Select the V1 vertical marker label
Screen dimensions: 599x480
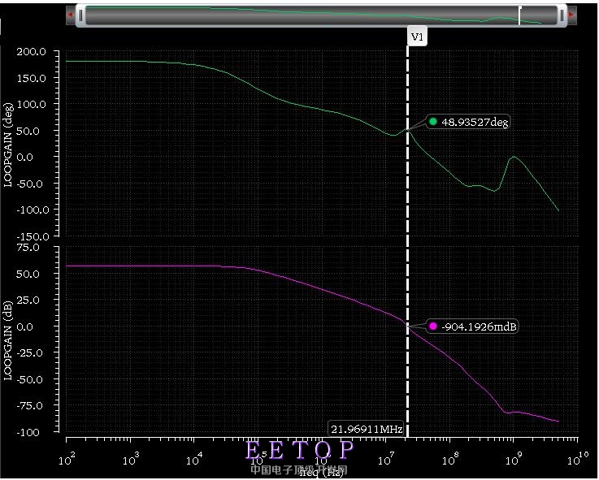click(x=417, y=37)
